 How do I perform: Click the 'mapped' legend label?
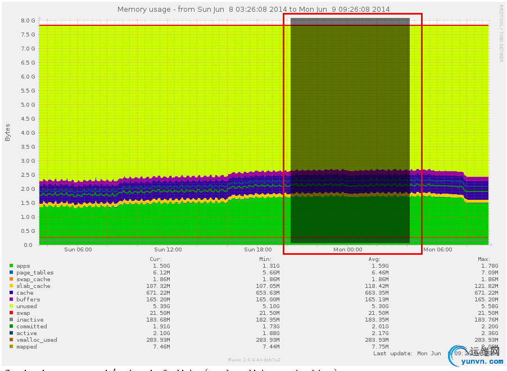[x=26, y=347]
